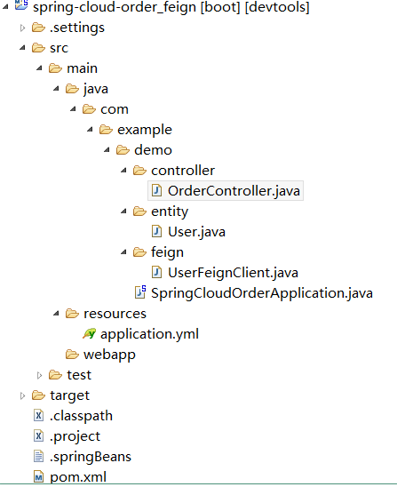Viewport: 397px width, 487px height.
Task: Click the resources folder icon
Action: pyautogui.click(x=72, y=314)
